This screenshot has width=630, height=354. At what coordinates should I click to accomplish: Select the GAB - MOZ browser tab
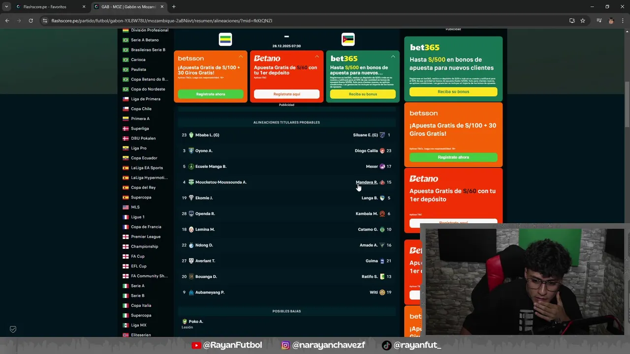coord(128,7)
